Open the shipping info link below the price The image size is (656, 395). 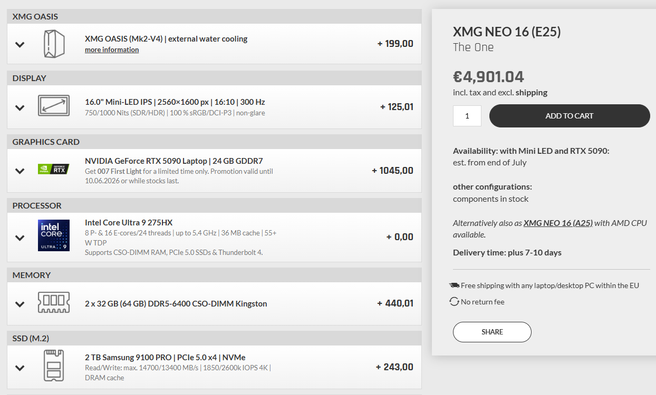coord(532,92)
